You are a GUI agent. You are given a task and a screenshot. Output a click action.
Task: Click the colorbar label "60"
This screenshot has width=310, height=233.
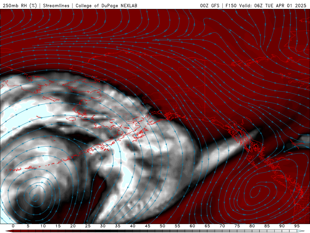[192, 226]
